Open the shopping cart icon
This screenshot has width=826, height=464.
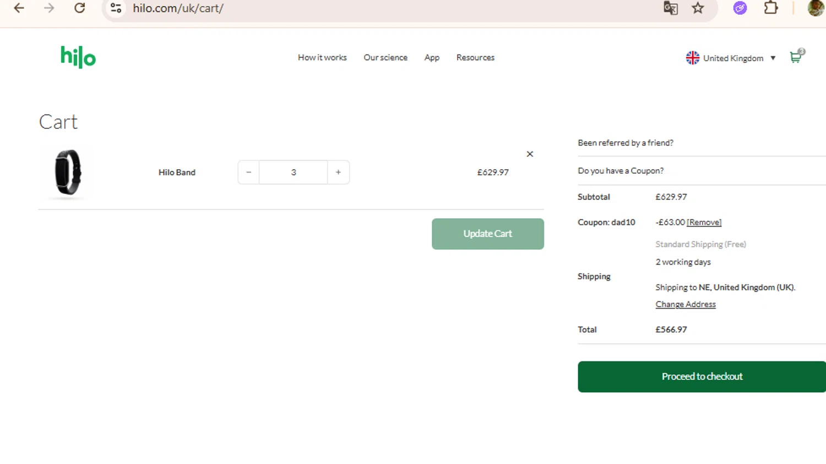click(x=796, y=56)
